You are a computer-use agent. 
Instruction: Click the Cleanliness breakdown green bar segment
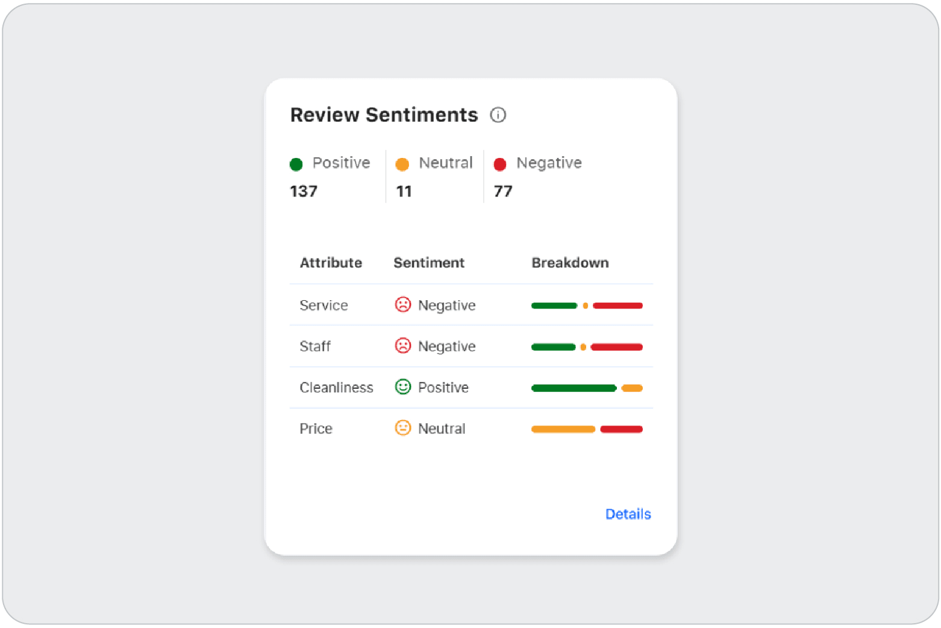(574, 388)
